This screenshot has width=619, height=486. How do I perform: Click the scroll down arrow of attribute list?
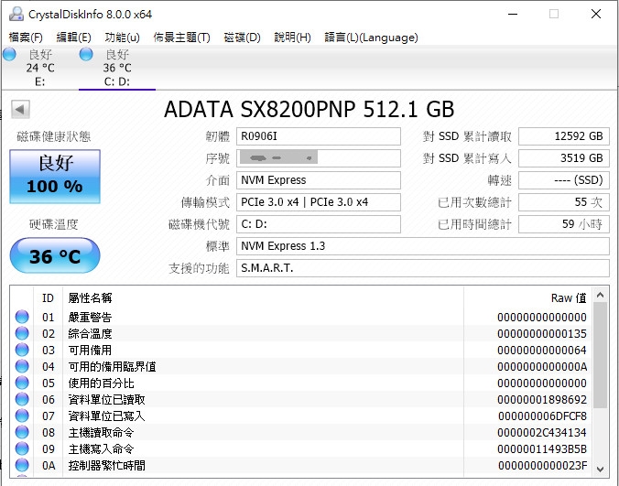click(600, 469)
